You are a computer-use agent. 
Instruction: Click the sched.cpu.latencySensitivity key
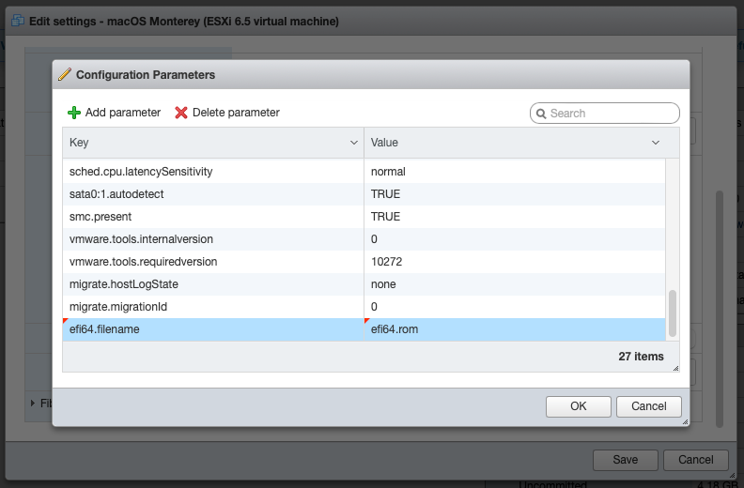[x=141, y=172]
